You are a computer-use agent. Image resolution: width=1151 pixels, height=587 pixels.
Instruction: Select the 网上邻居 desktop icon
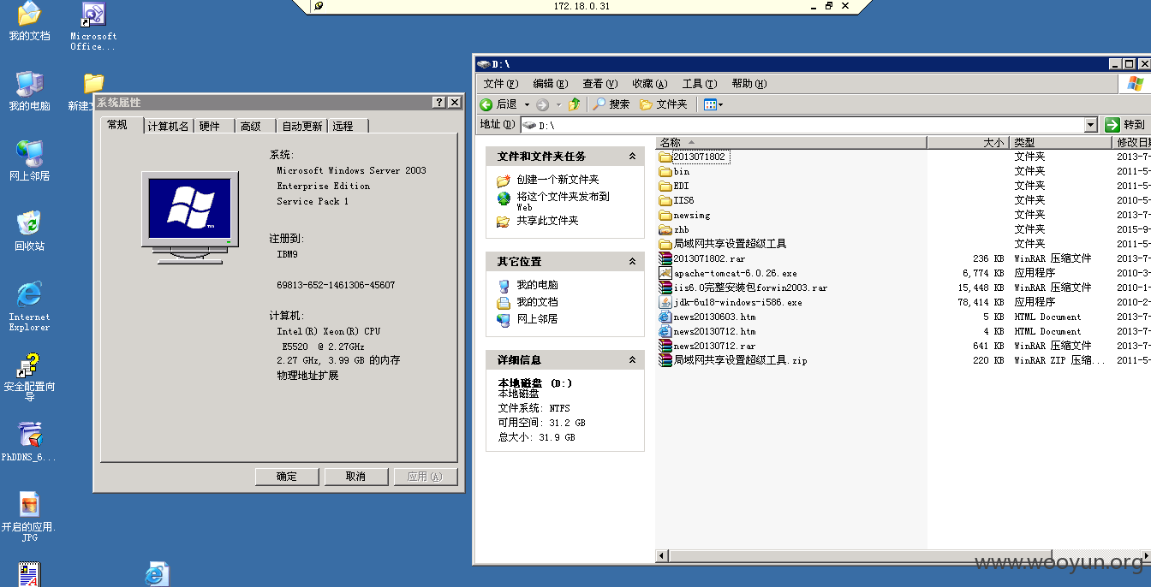29,161
